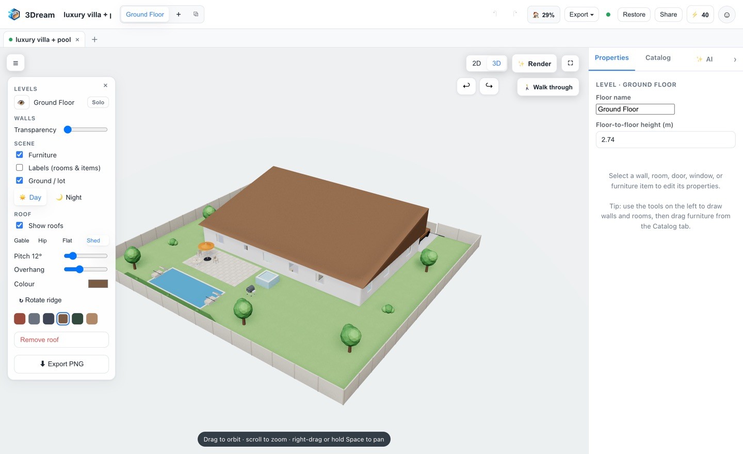Pick the dark green roof swatch
Viewport: 743px width, 454px height.
(x=77, y=319)
